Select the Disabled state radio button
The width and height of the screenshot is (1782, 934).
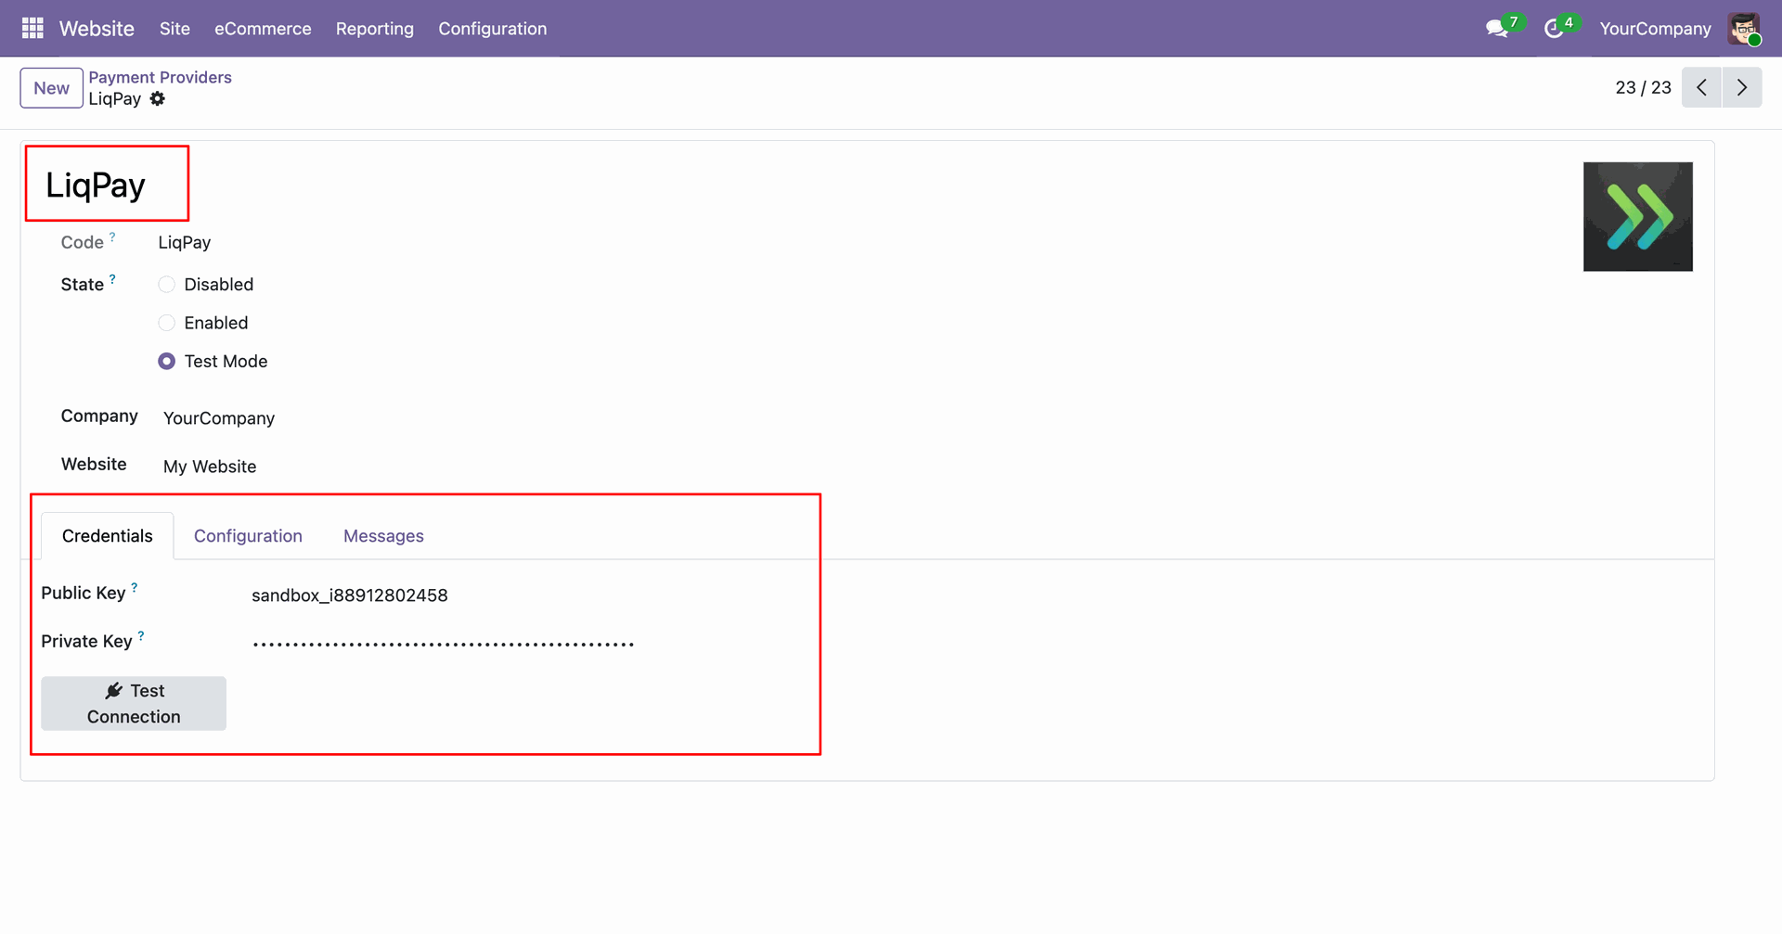tap(167, 285)
